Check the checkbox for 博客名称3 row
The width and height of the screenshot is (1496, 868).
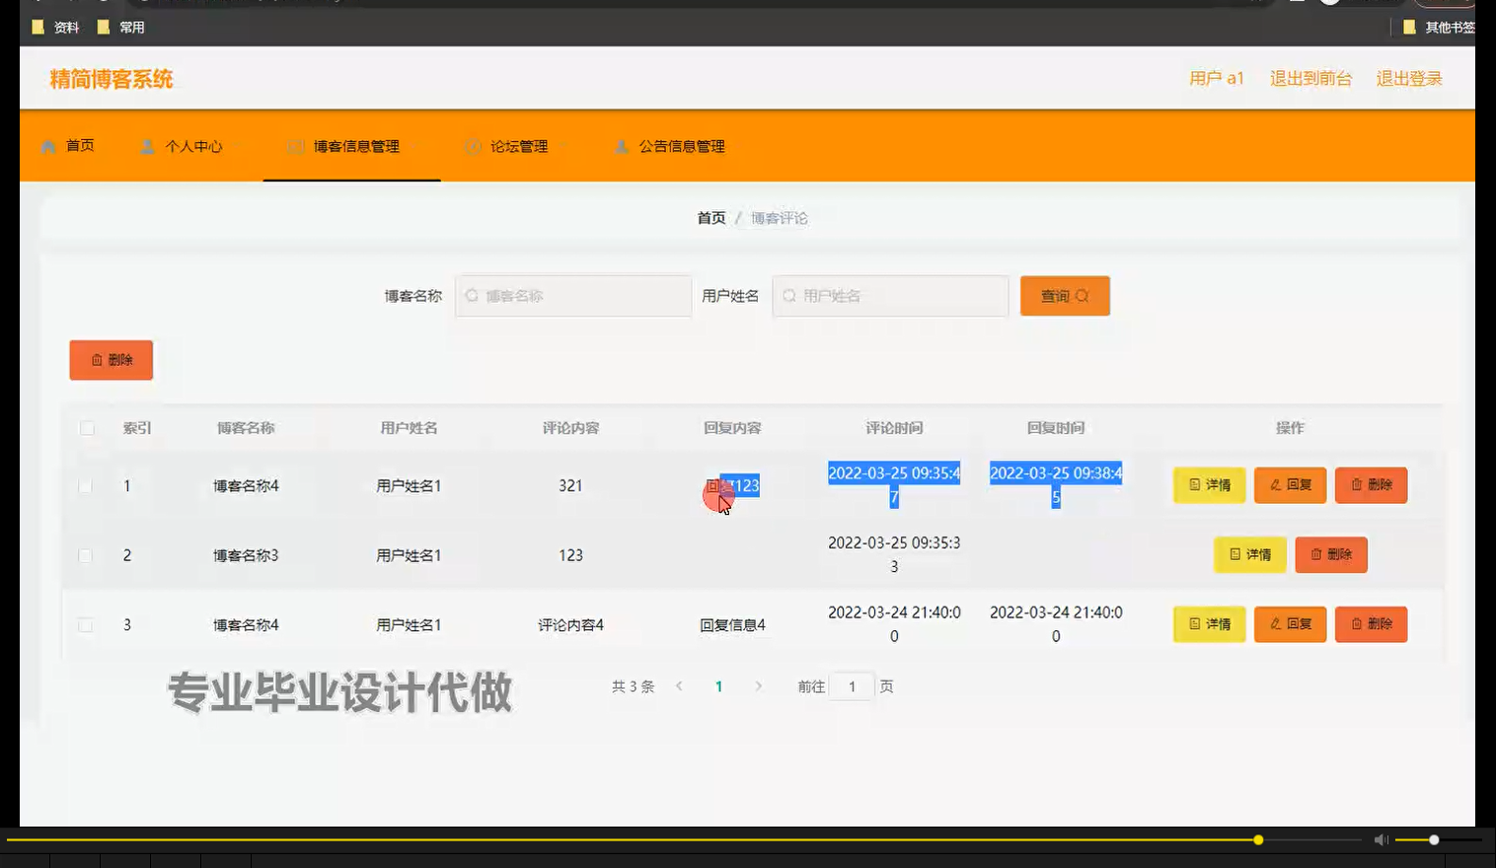click(x=85, y=554)
